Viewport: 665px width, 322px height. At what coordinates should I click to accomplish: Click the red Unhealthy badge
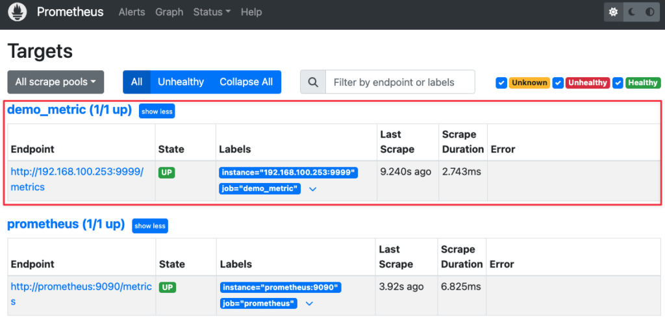(x=587, y=82)
